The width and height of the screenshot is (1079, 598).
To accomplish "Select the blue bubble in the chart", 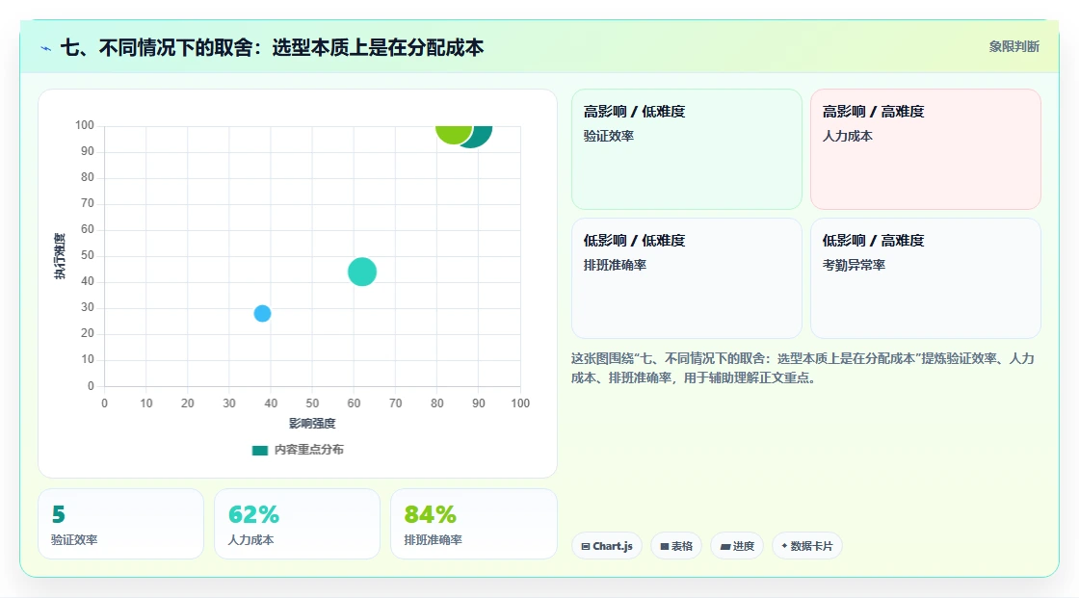I will pos(262,314).
